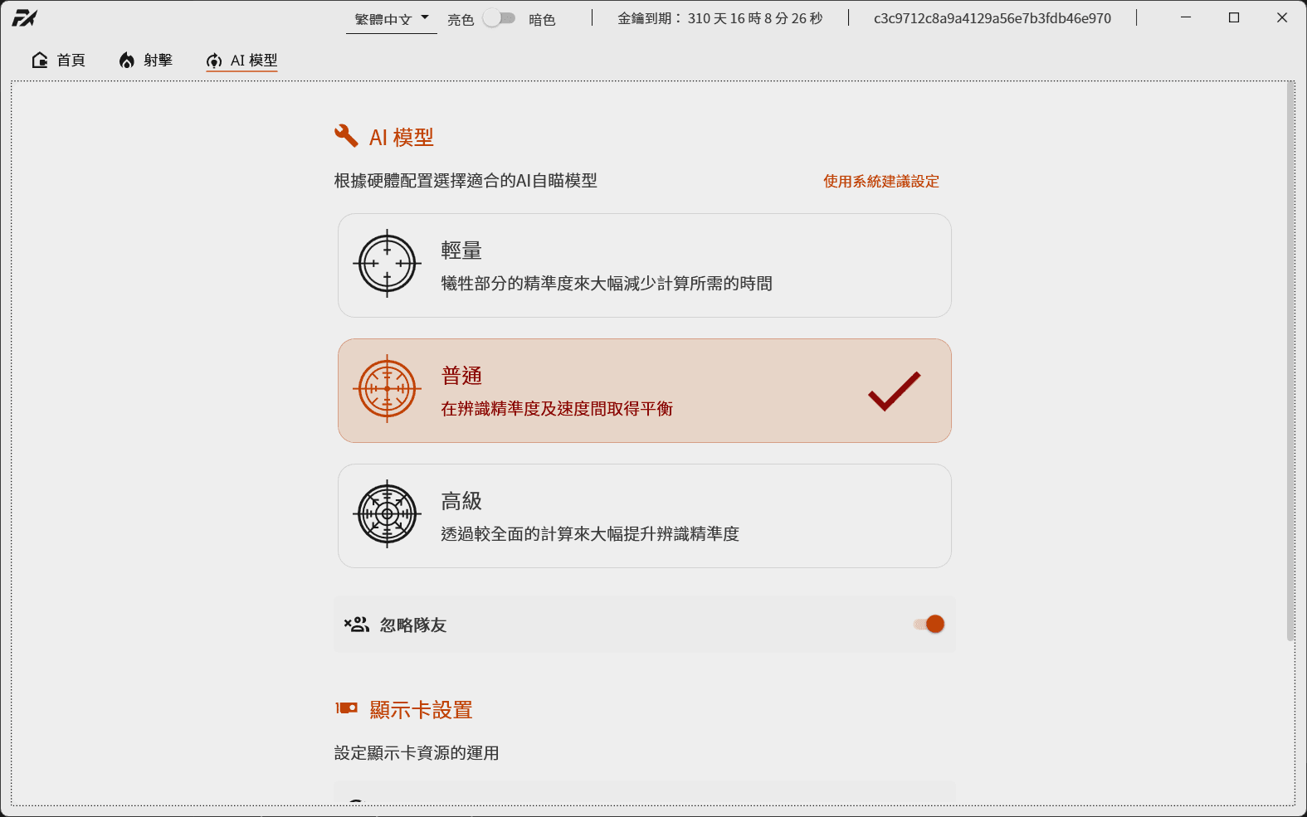Viewport: 1307px width, 817px height.
Task: Click the 忽略隊友 people icon
Action: tap(357, 625)
